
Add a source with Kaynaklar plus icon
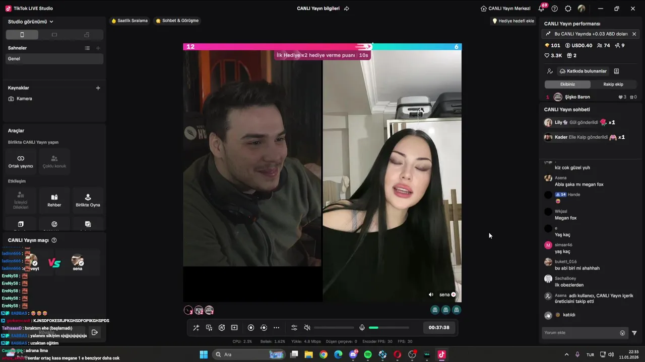[x=98, y=88]
